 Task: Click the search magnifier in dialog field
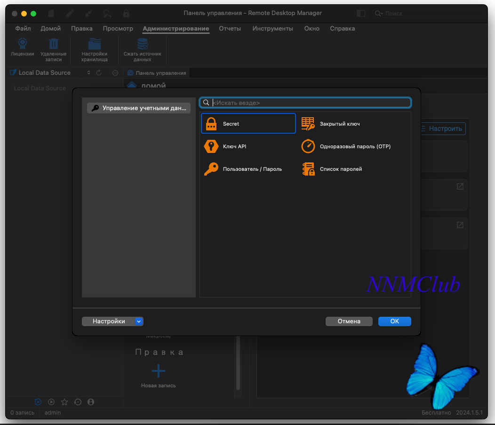coord(206,103)
